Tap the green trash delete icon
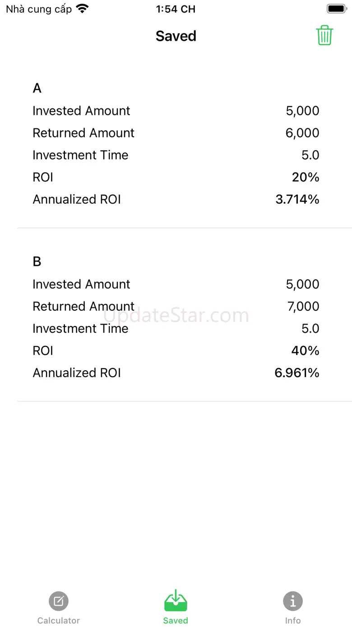This screenshot has width=352, height=627. point(324,35)
